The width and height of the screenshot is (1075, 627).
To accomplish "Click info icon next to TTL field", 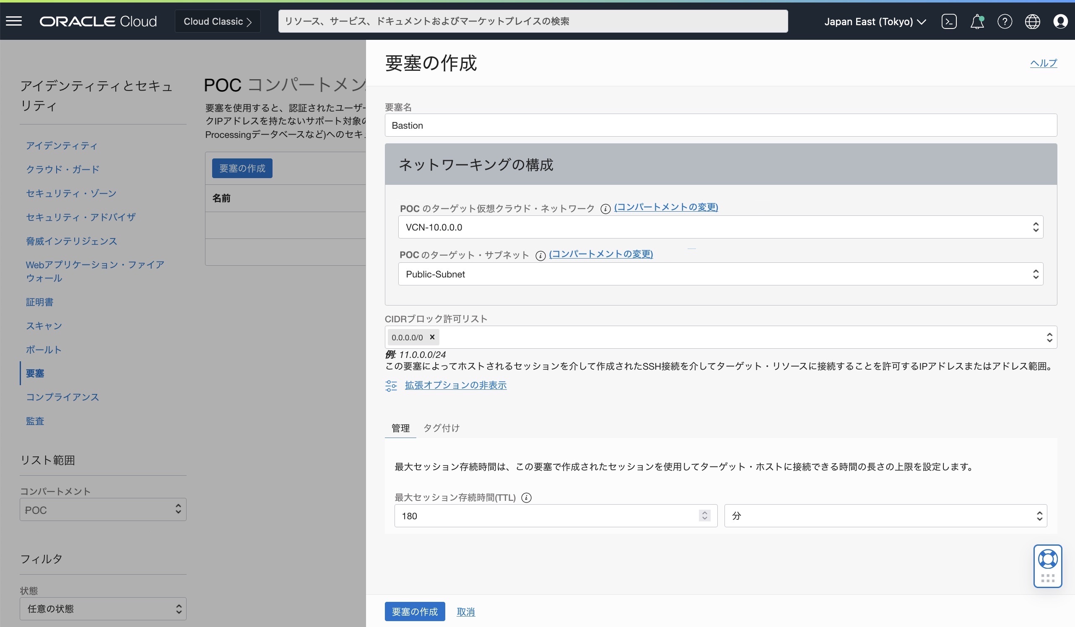I will point(526,497).
